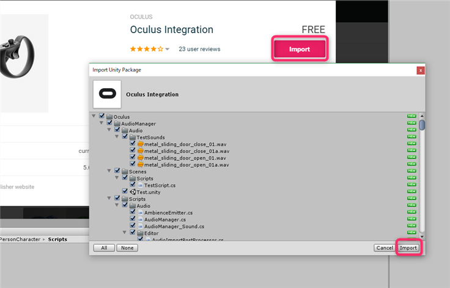Open the 23 user reviews link
The width and height of the screenshot is (450, 288).
pyautogui.click(x=199, y=49)
